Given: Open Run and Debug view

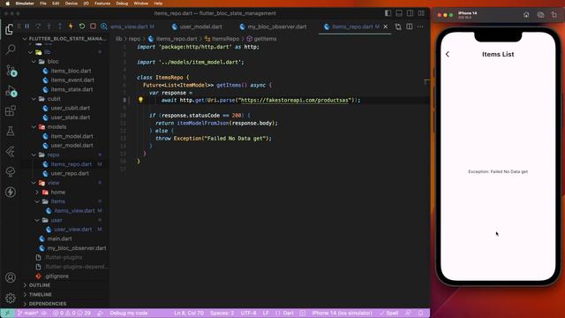Looking at the screenshot, I should pyautogui.click(x=11, y=91).
